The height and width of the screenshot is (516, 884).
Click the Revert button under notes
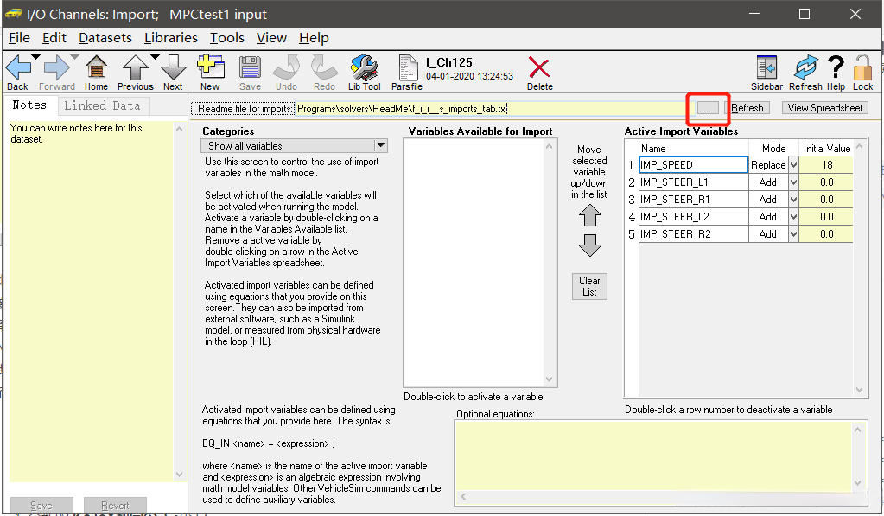tap(115, 506)
